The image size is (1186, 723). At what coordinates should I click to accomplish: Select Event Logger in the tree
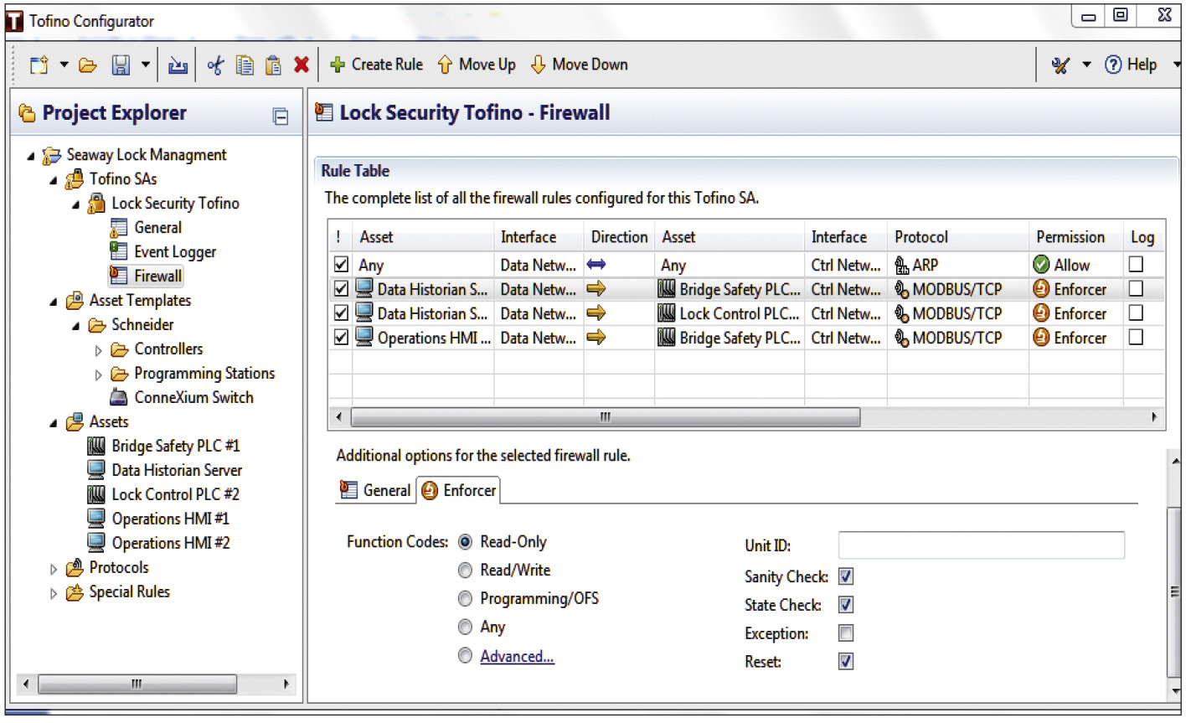[162, 252]
